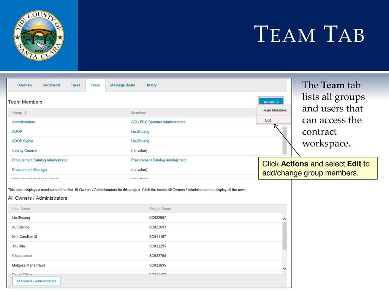
Task: Select the Team tab
Action: click(95, 85)
